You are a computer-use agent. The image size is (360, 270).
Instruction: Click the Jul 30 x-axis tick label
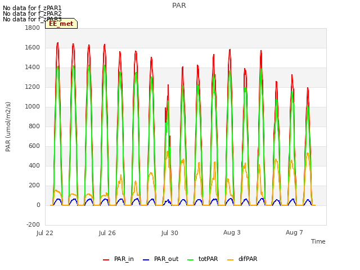(x=170, y=233)
